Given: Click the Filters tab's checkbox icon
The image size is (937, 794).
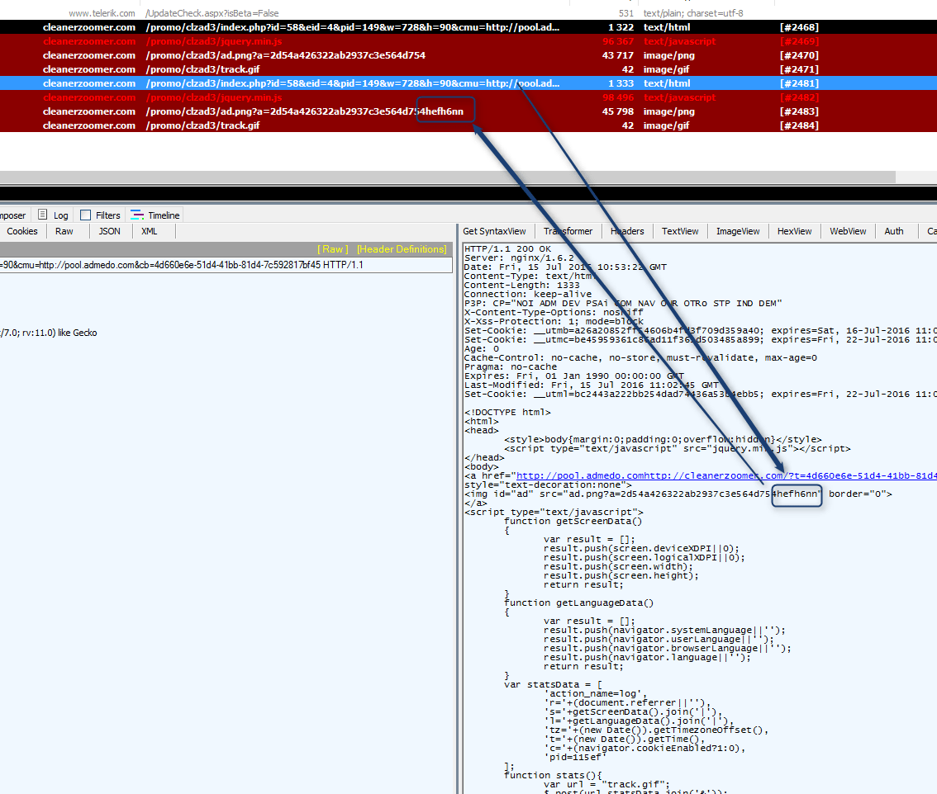Looking at the screenshot, I should tap(85, 215).
